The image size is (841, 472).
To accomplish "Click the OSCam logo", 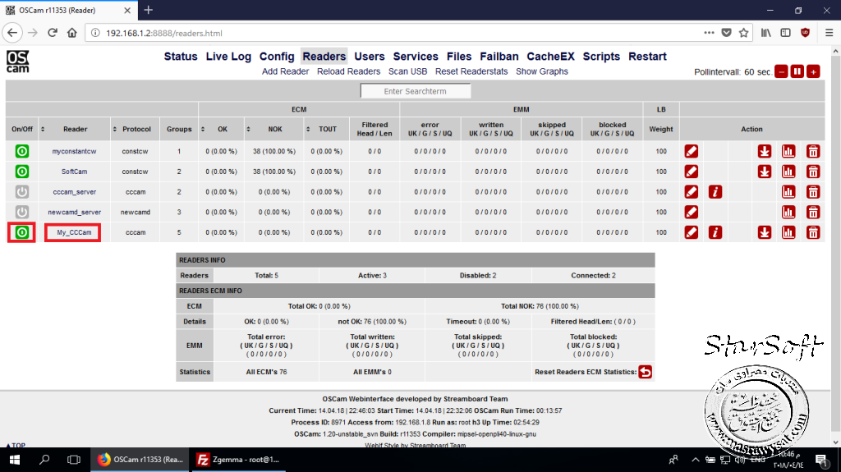I will click(x=18, y=62).
